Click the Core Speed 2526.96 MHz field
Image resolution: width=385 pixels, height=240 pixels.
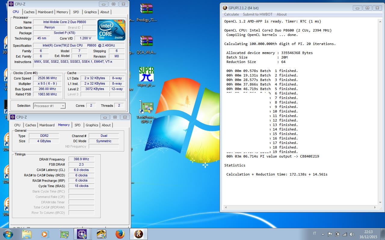click(48, 78)
